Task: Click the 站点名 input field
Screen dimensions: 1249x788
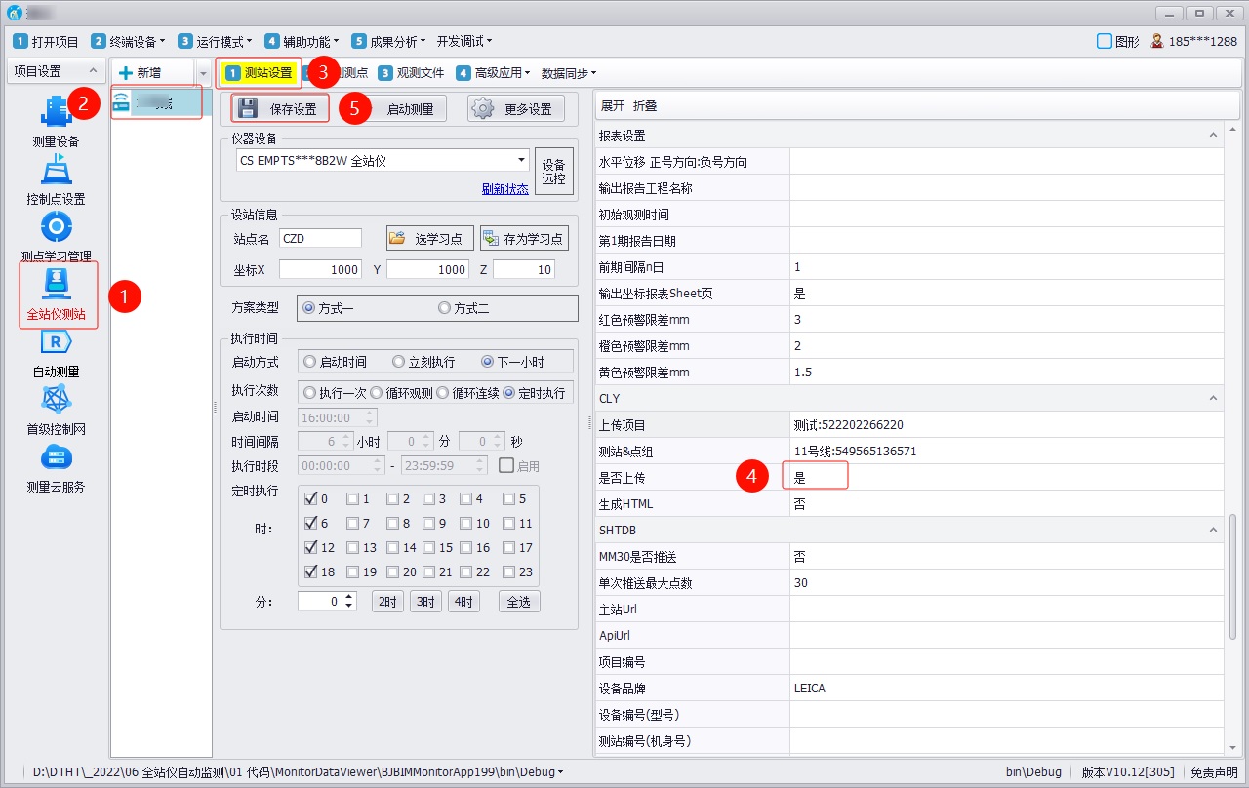Action: (x=320, y=239)
